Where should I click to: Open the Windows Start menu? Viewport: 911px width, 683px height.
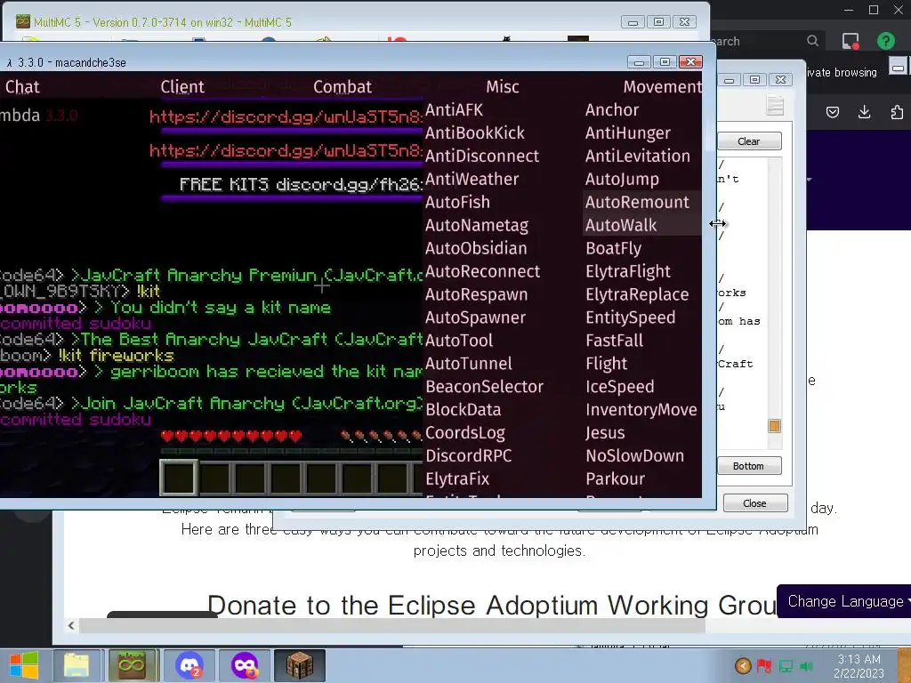pyautogui.click(x=24, y=665)
